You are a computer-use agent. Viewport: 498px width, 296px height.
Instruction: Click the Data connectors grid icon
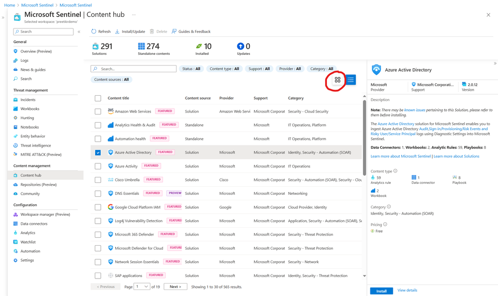[15, 224]
